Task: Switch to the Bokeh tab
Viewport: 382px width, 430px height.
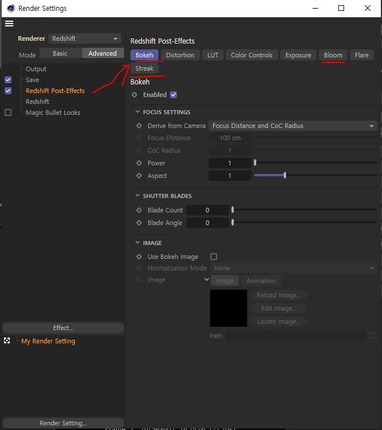Action: click(144, 55)
